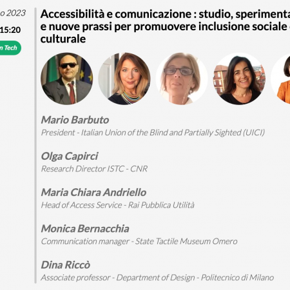The width and height of the screenshot is (290, 290).
Task: Select Head of Access Service - Rai Pubblica Utilità
Action: click(x=118, y=205)
